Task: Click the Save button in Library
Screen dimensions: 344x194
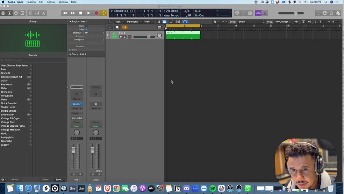Action: click(x=59, y=180)
